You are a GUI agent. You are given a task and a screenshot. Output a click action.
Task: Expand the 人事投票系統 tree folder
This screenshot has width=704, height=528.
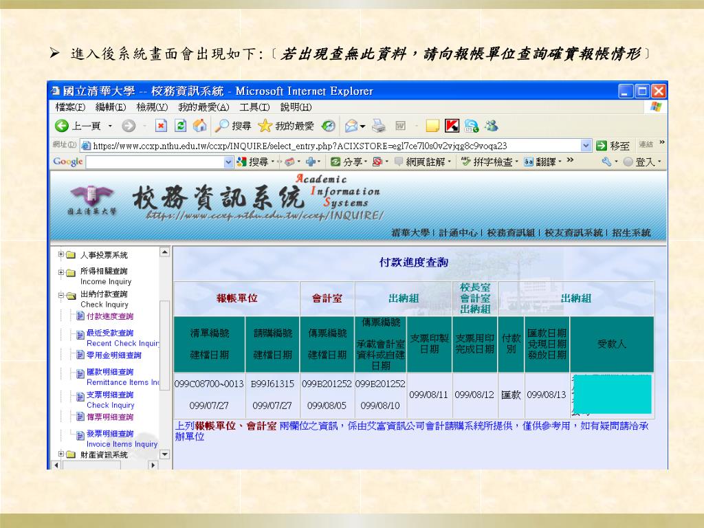point(61,254)
